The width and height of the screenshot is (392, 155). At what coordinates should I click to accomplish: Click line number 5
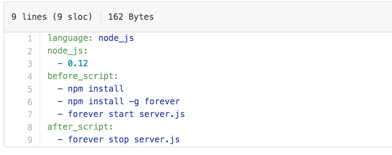[x=30, y=89]
